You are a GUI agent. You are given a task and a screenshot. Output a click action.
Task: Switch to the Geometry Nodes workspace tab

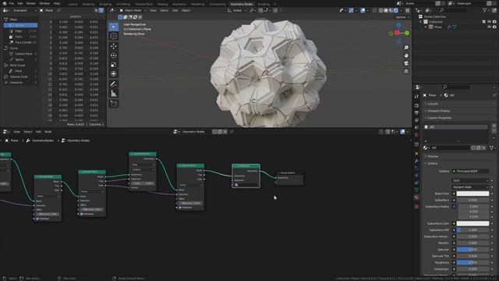coord(242,4)
